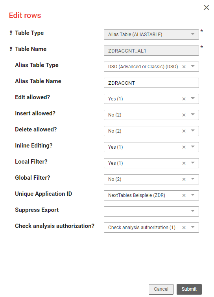
Task: Clear the Inline Editing value
Action: pos(184,147)
